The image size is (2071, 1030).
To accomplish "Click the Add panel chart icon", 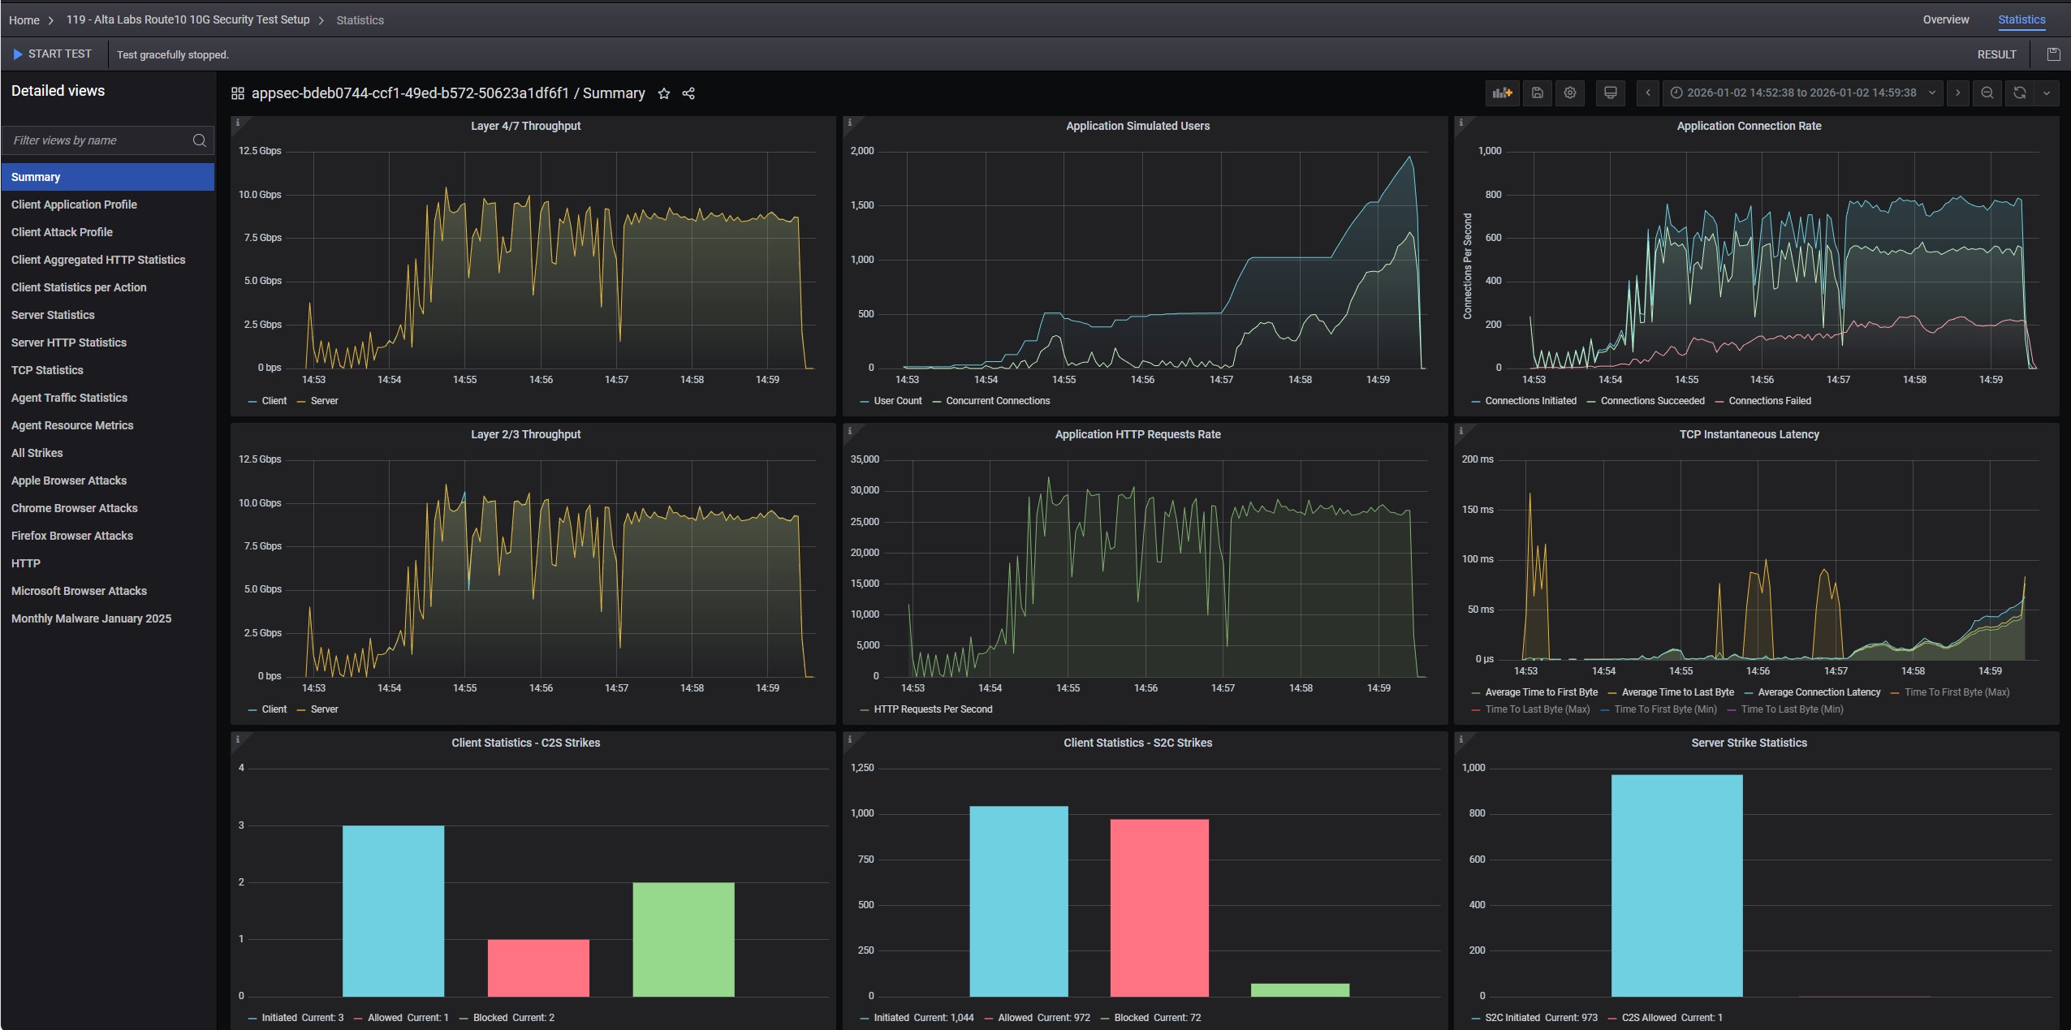I will (1502, 93).
